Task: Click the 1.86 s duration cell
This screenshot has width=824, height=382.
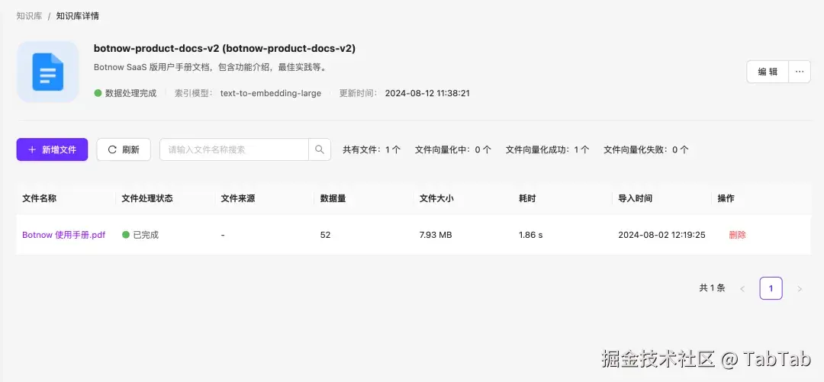Action: (x=531, y=235)
